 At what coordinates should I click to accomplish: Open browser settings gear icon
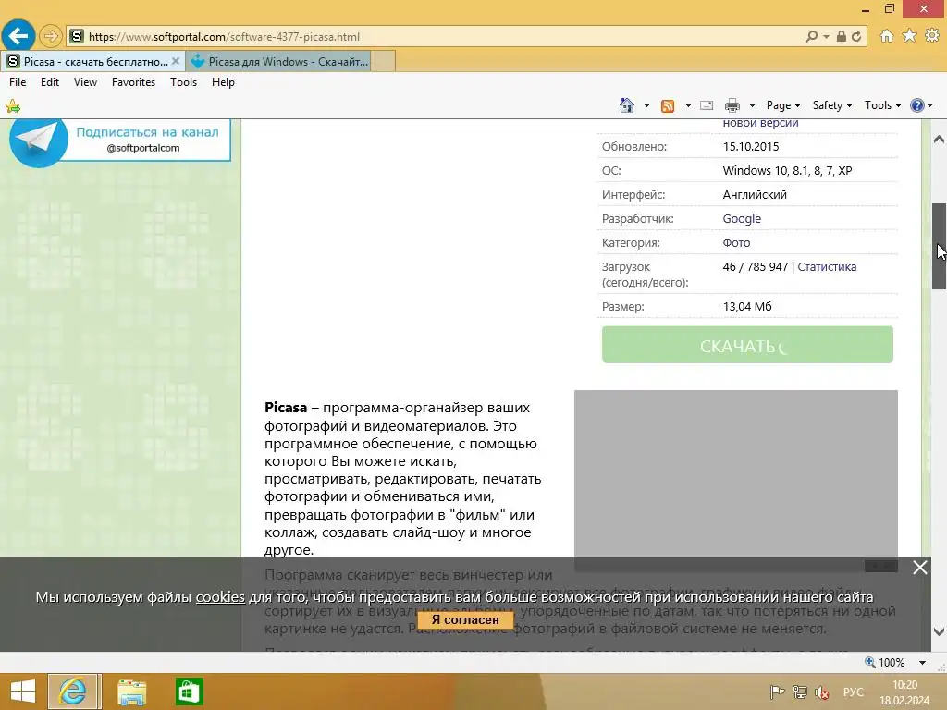(x=932, y=36)
